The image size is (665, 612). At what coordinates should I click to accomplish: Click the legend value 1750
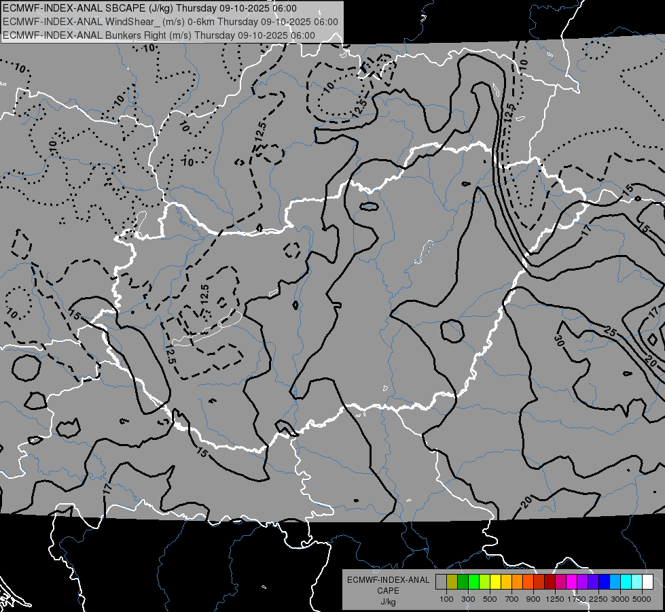[x=577, y=599]
